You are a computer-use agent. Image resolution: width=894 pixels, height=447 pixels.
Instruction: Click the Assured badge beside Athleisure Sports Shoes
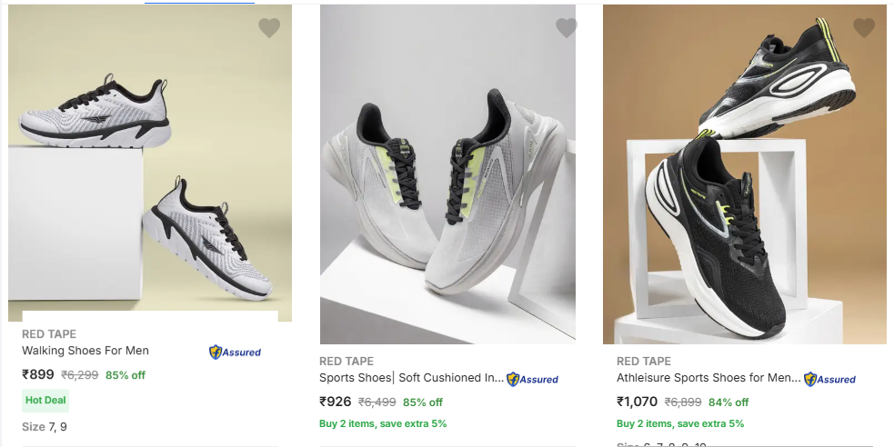[829, 379]
